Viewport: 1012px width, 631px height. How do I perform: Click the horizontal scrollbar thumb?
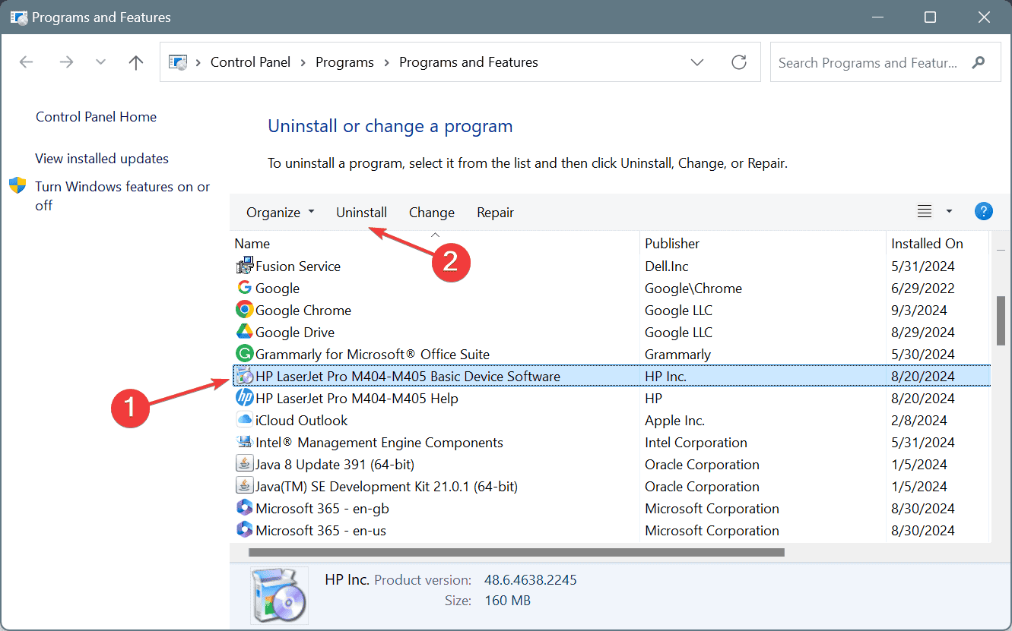coord(516,552)
